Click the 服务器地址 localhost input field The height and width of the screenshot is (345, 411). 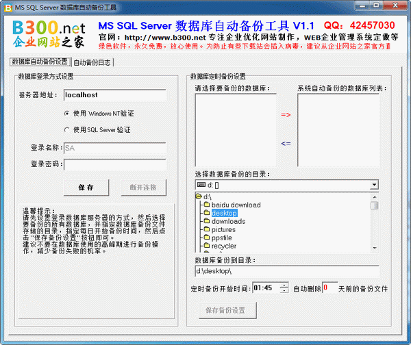[115, 95]
